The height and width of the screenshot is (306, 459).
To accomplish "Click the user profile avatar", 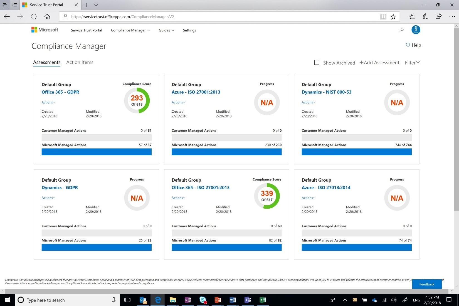I will 416,30.
